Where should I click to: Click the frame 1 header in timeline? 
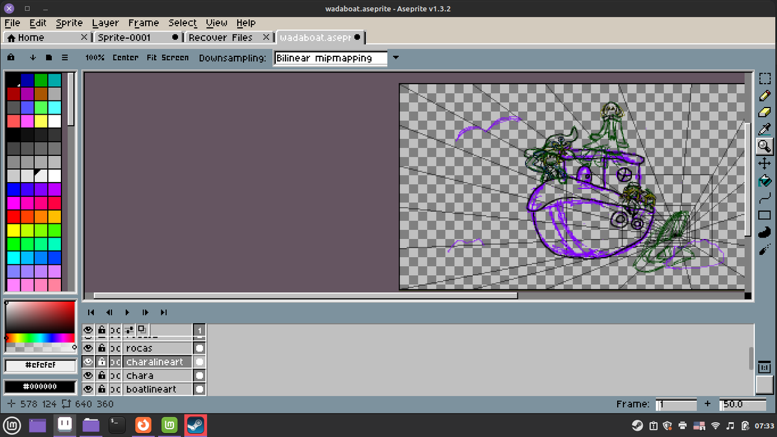tap(200, 330)
